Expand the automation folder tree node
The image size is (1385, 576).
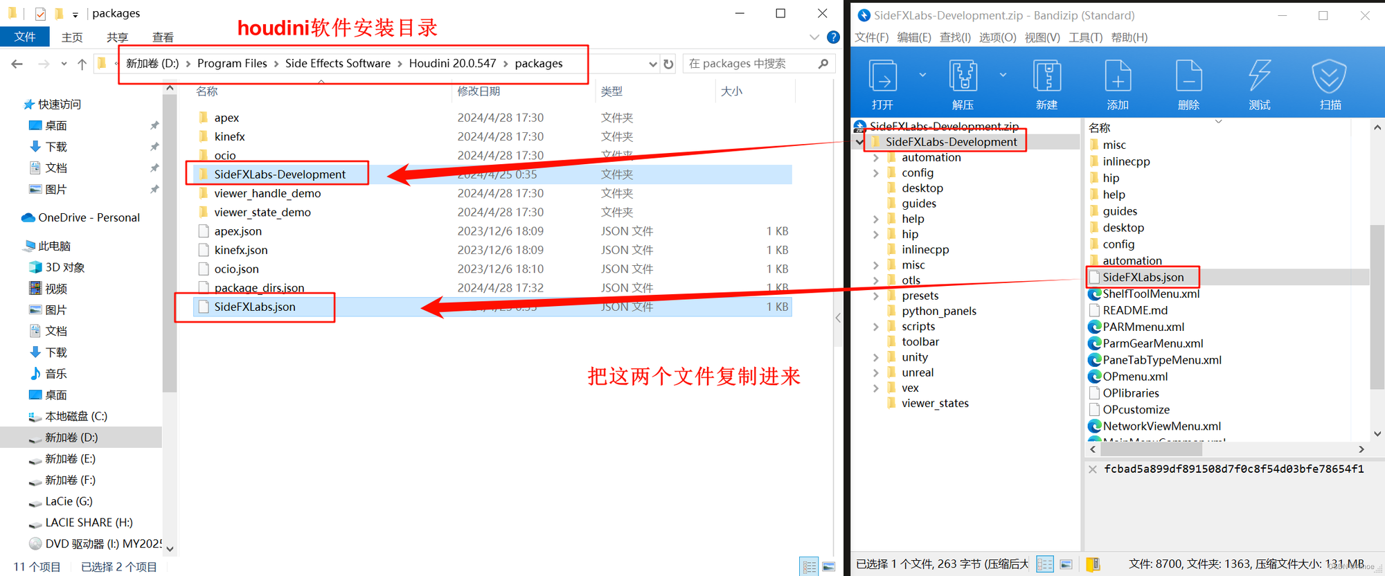pos(876,158)
